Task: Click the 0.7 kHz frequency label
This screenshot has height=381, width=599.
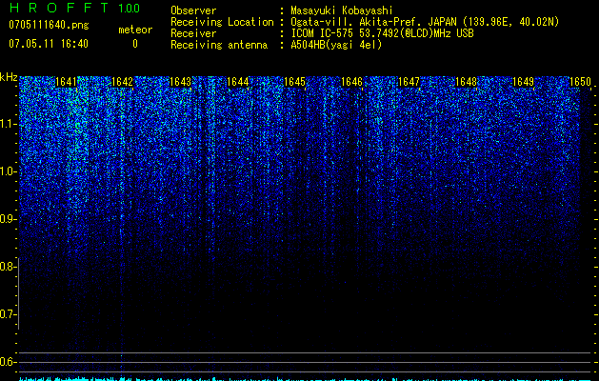Action: (x=7, y=314)
